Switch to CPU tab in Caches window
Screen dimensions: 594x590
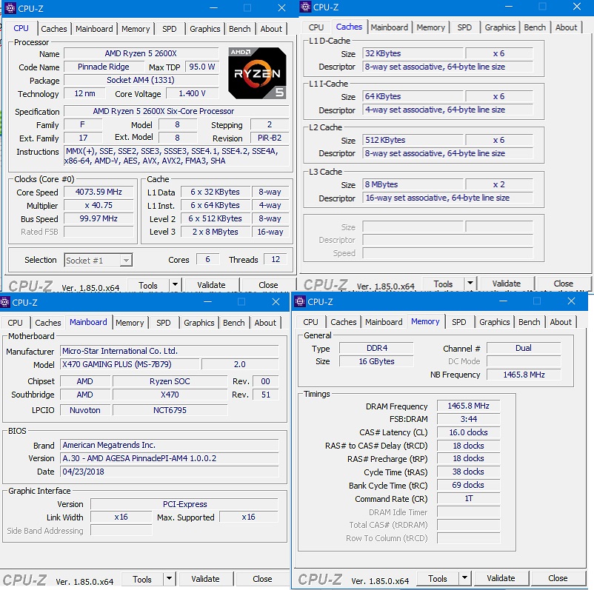316,27
